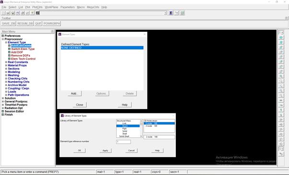
Task: Click the Zoom icon in right toolbar
Action: [281, 81]
